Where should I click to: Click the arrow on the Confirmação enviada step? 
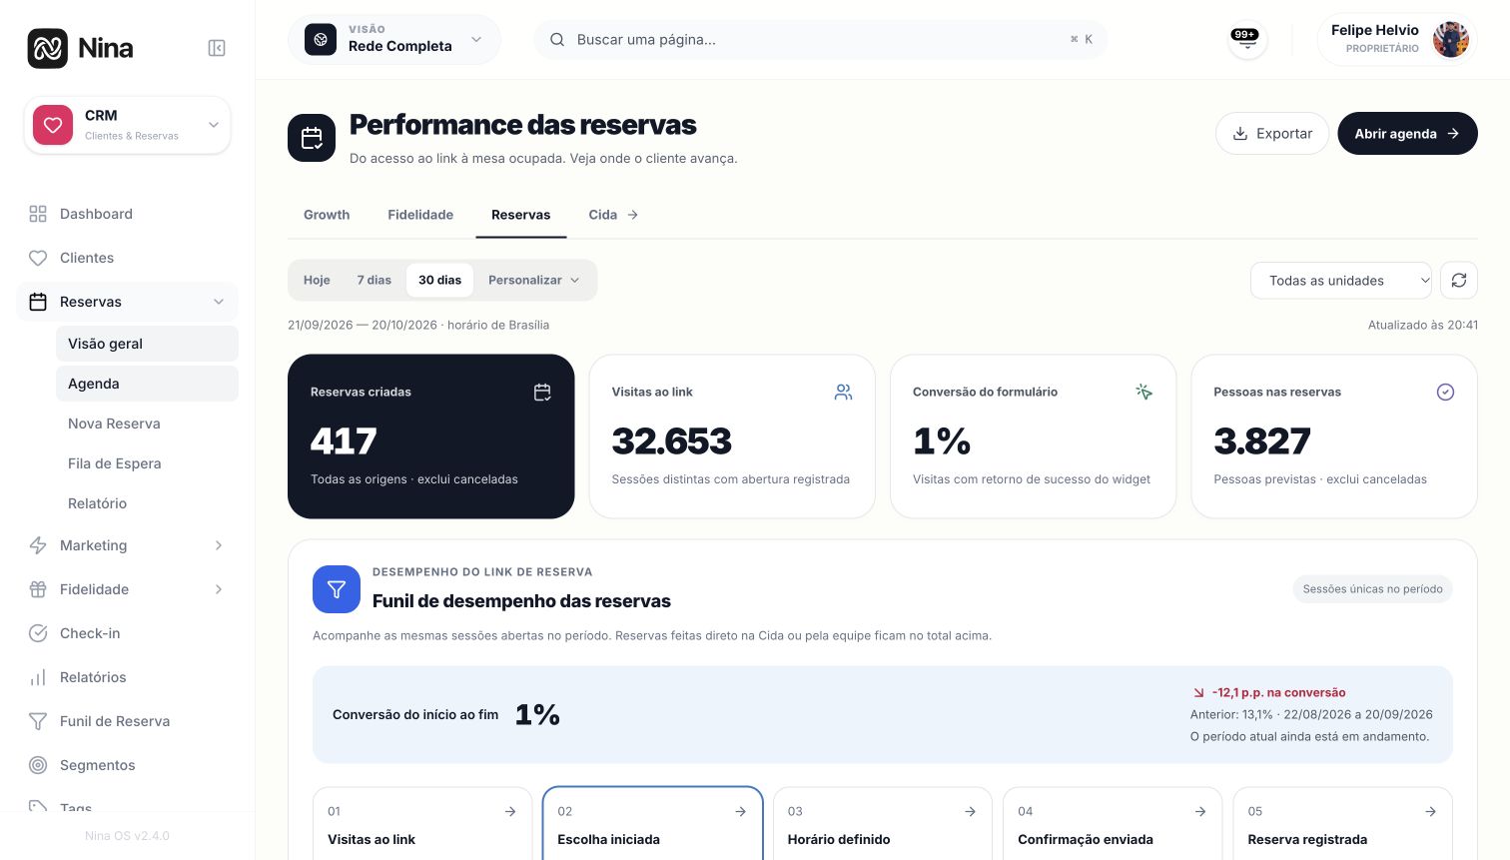(x=1200, y=812)
